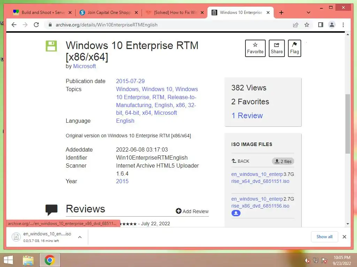The image size is (357, 267).
Task: Close the Build and Shoot tab
Action: point(70,13)
